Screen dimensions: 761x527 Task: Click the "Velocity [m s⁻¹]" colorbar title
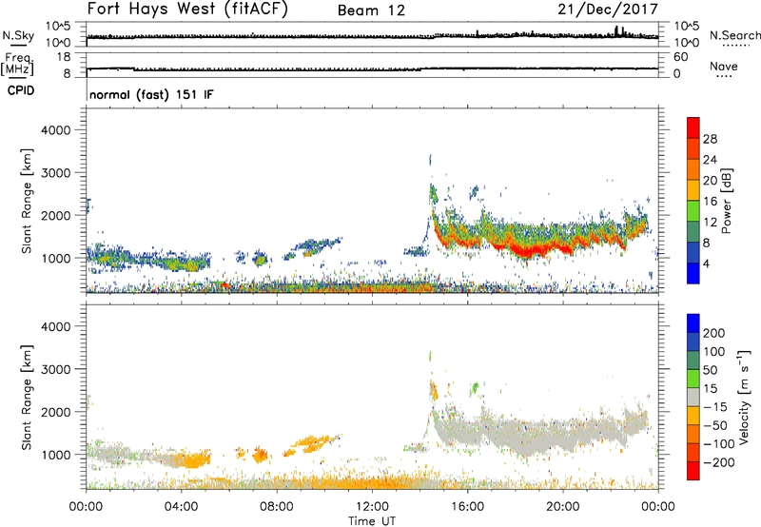point(744,398)
